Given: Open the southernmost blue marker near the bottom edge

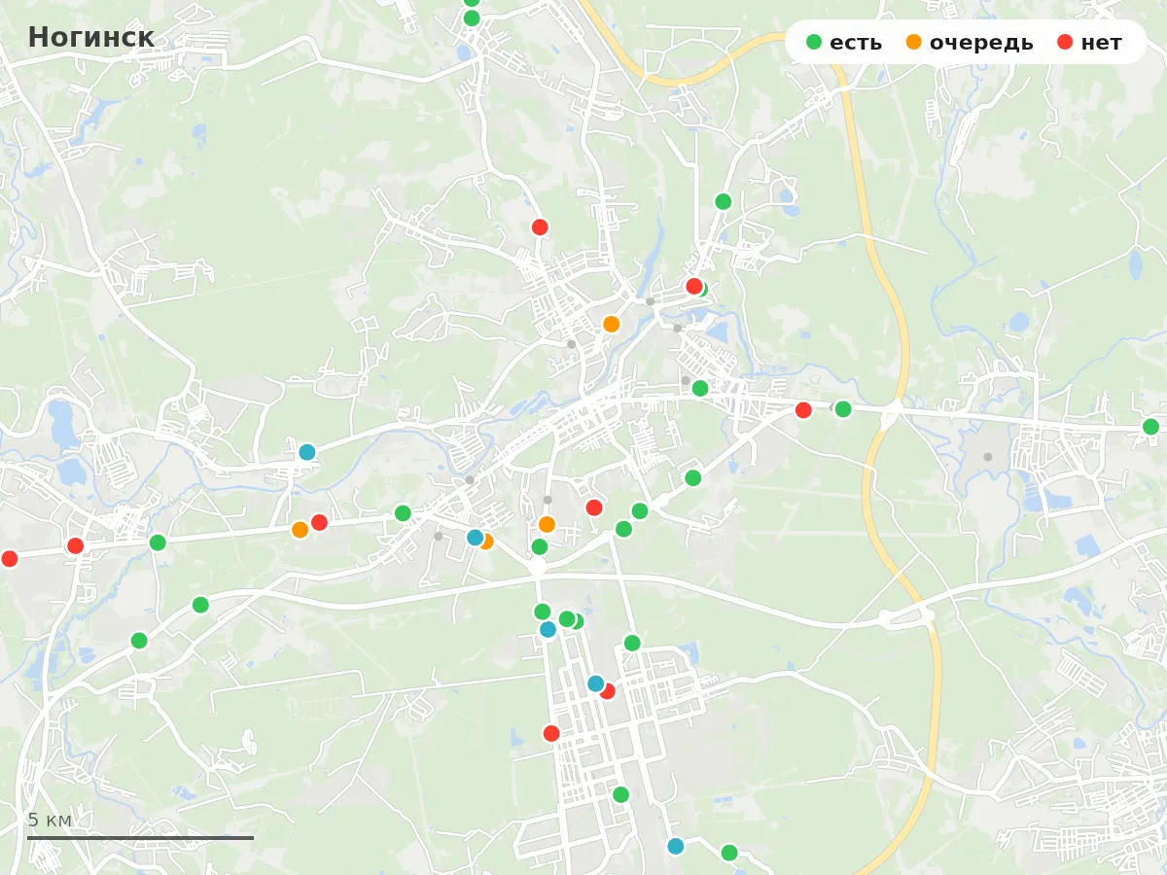Looking at the screenshot, I should [676, 846].
